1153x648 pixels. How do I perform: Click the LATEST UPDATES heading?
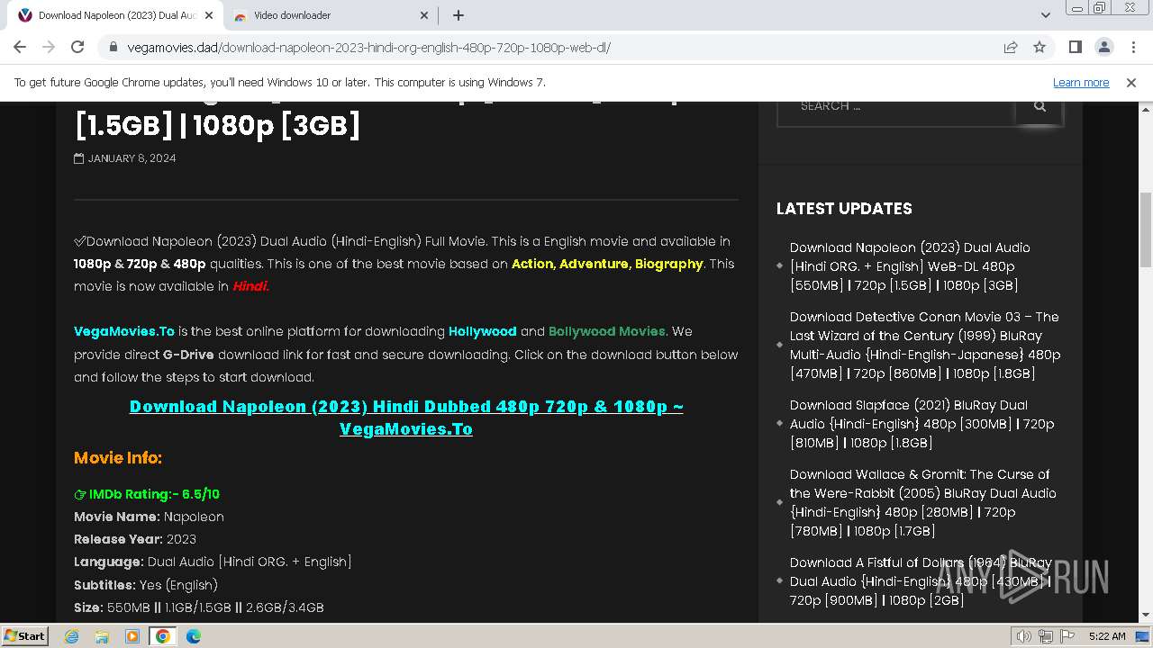844,209
